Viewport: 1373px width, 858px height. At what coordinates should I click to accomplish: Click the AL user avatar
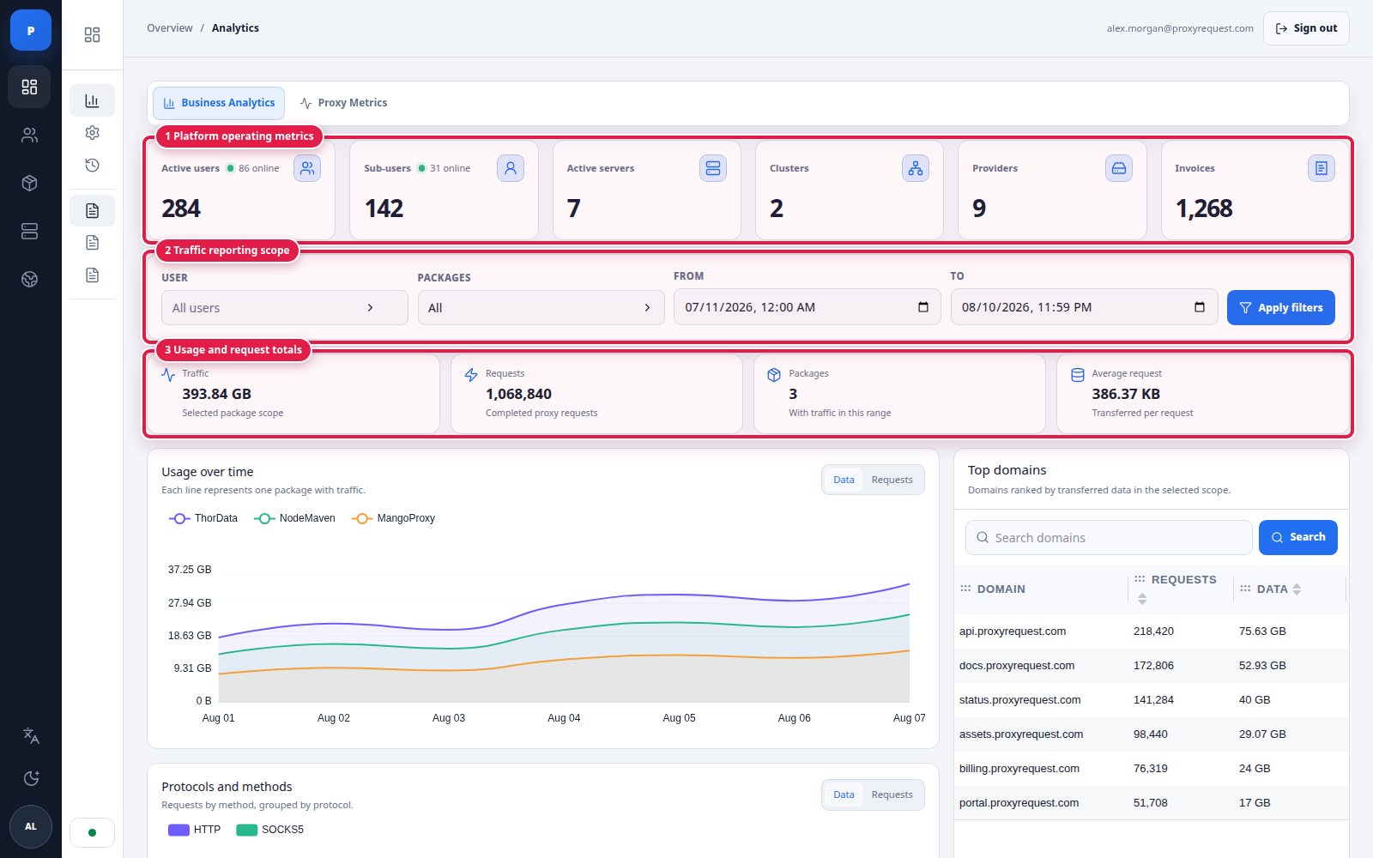pos(31,826)
